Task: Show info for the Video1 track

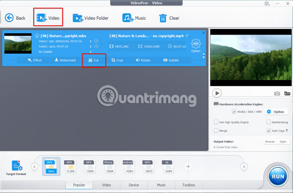Action: point(96,41)
